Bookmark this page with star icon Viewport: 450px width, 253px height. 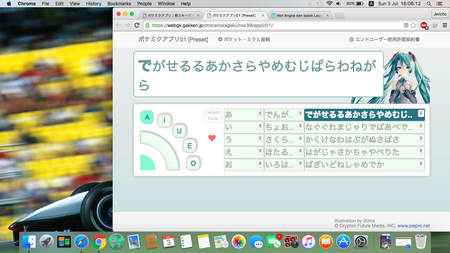[x=413, y=25]
